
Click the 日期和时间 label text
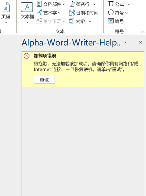pos(87,13)
